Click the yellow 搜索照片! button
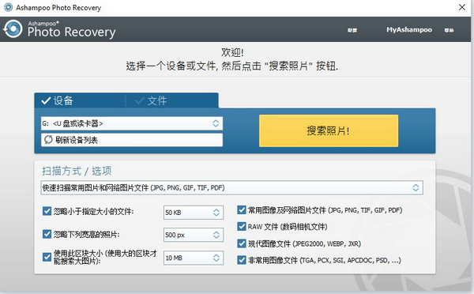This screenshot has height=294, width=474. tap(329, 130)
